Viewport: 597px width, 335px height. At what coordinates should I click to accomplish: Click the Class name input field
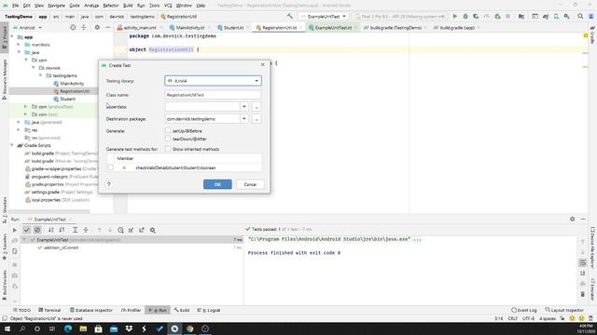214,95
